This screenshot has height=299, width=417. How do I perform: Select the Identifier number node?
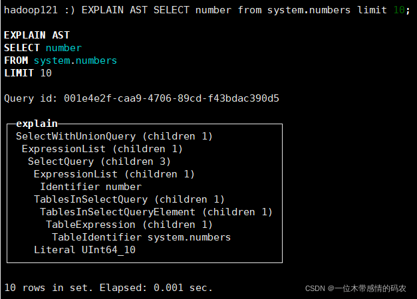click(90, 187)
